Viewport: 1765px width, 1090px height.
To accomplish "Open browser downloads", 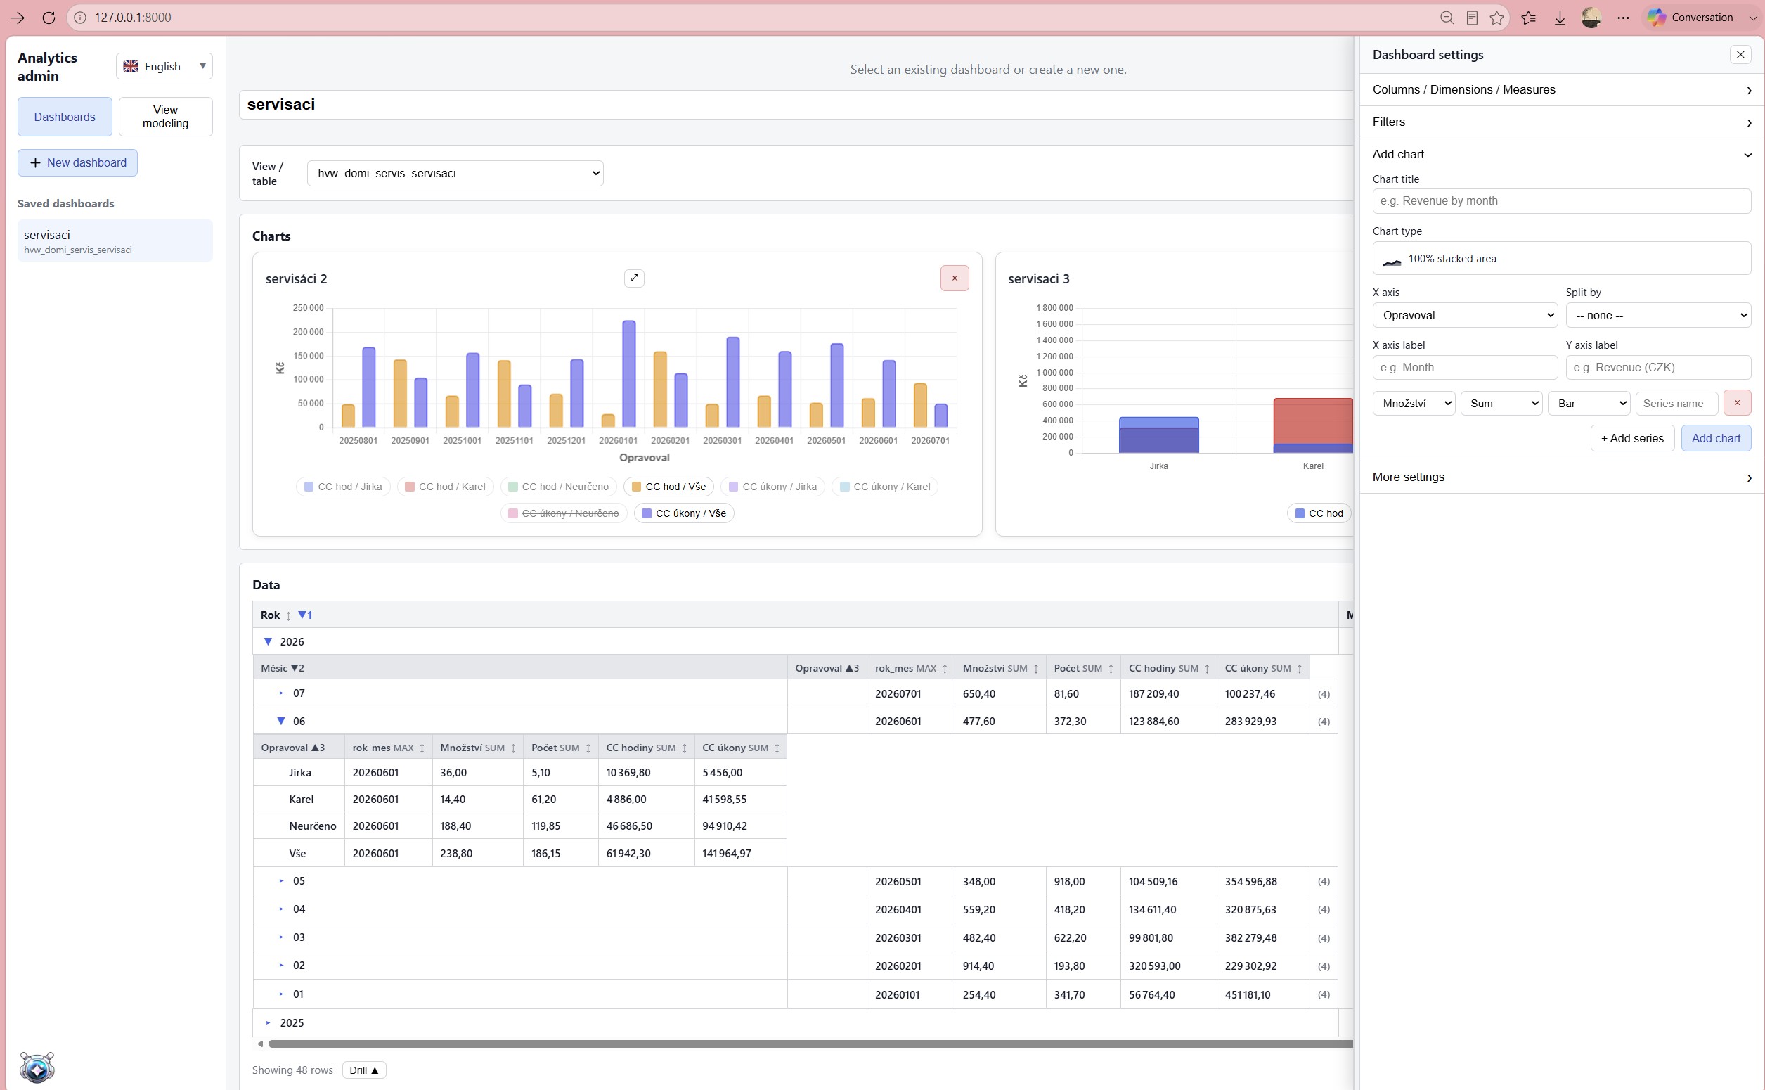I will (x=1560, y=18).
